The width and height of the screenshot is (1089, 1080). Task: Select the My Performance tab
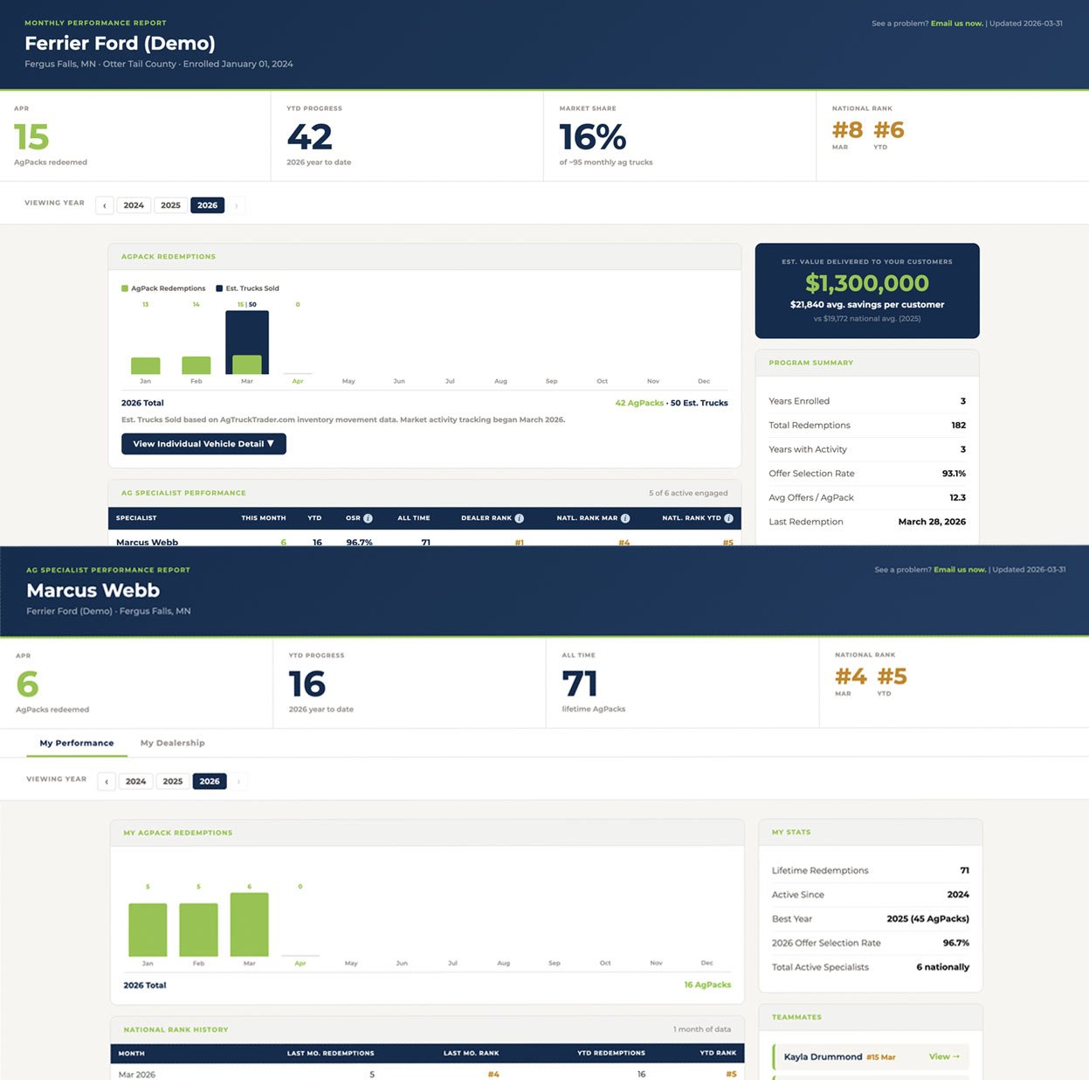[x=76, y=743]
